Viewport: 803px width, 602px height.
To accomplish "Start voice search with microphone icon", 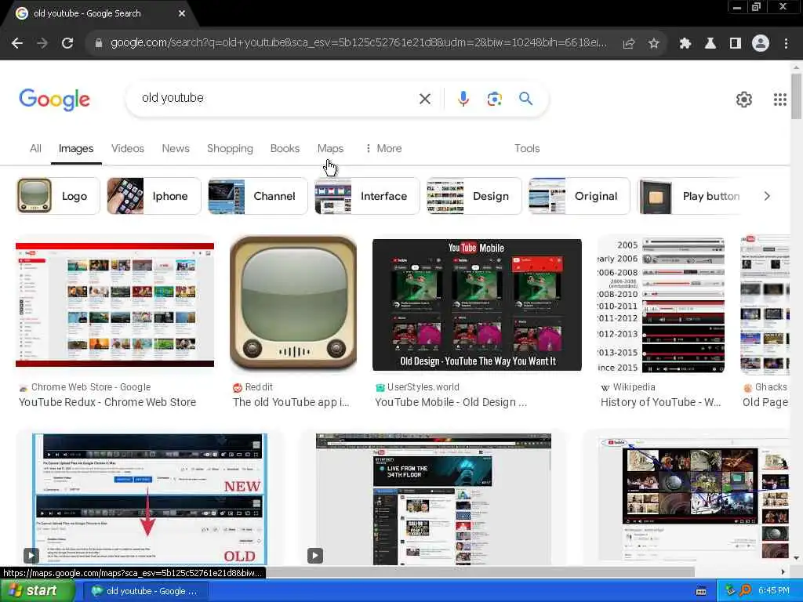I will click(x=463, y=99).
